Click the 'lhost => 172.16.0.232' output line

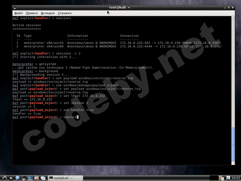[x=32, y=99]
